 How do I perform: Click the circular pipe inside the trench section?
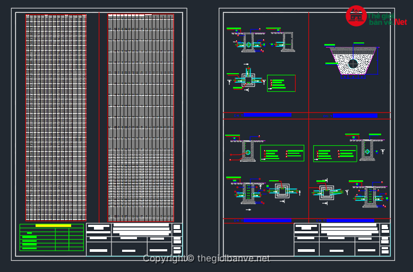pyautogui.click(x=353, y=64)
